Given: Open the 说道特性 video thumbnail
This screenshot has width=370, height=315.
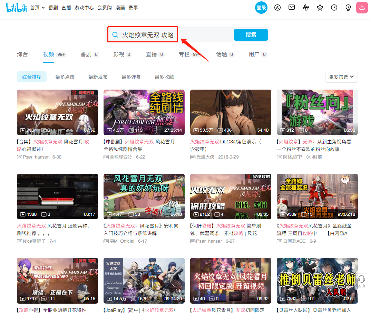Looking at the screenshot, I should tap(57, 281).
